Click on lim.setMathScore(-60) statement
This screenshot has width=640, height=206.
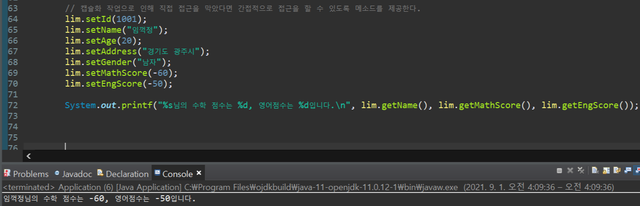point(121,73)
